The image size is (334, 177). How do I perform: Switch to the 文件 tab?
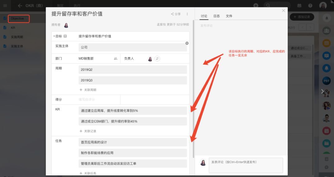tap(229, 16)
